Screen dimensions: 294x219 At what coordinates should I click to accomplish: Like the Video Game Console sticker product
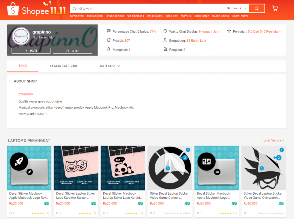click(151, 213)
